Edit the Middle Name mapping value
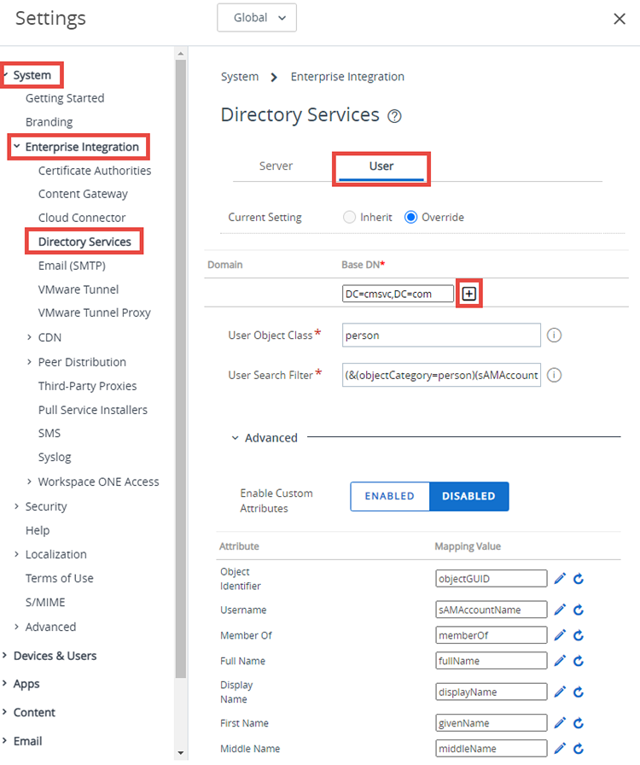 tap(560, 749)
